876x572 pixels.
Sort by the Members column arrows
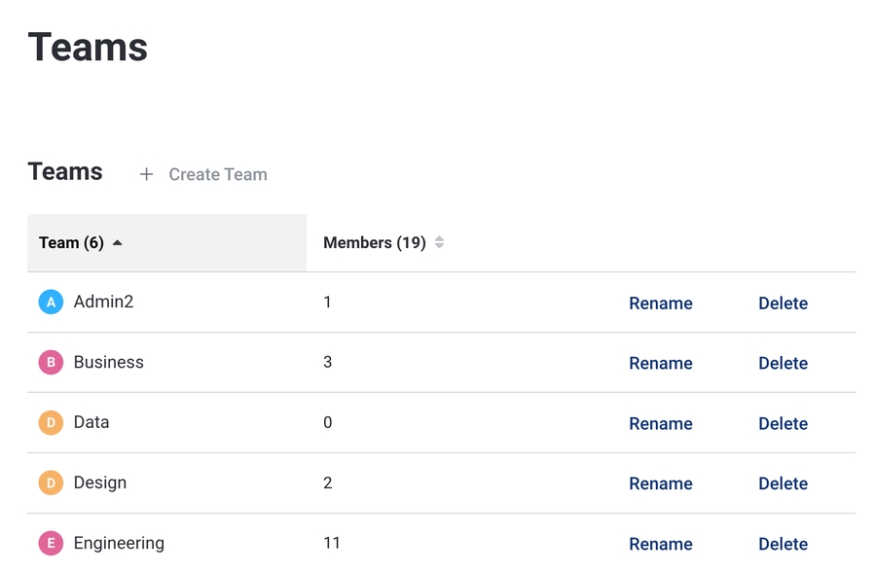coord(439,243)
